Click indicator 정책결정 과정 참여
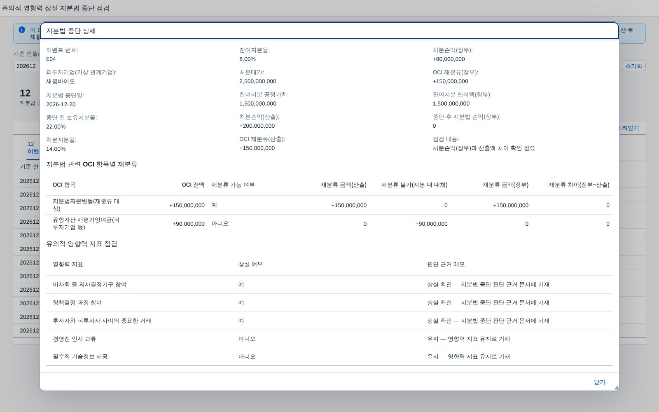The height and width of the screenshot is (412, 659). click(x=77, y=302)
